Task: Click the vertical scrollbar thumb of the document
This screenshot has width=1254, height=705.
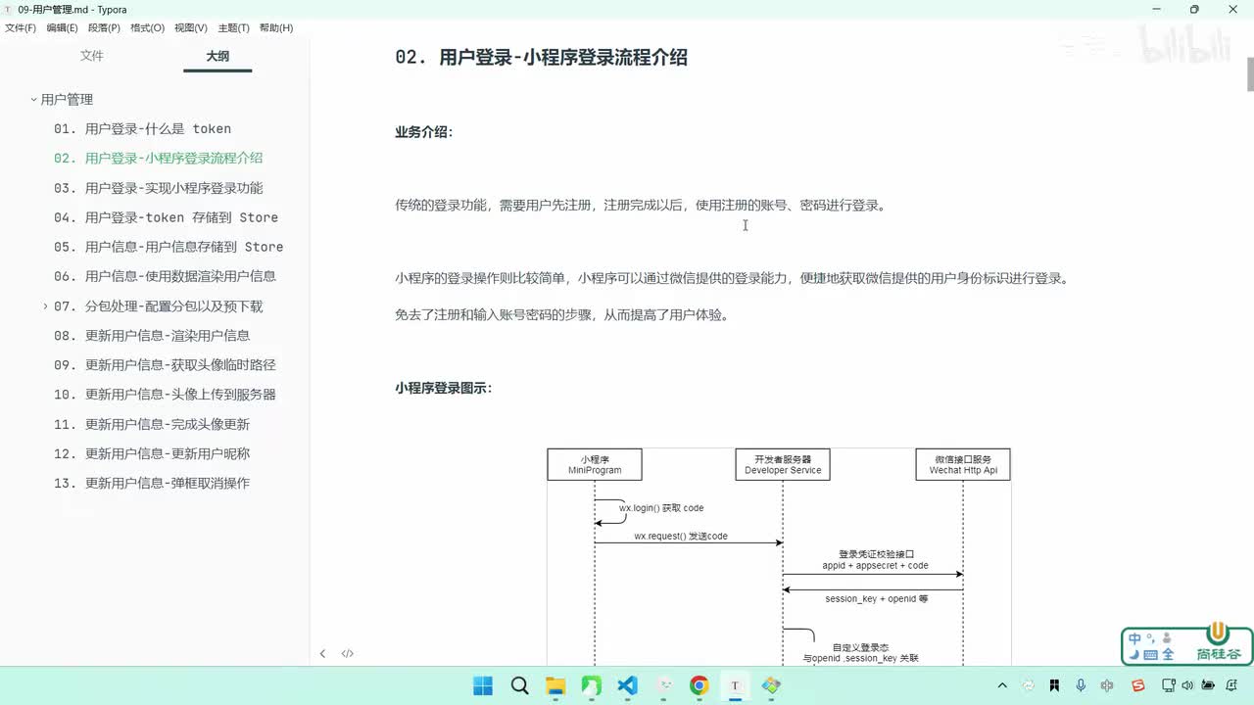Action: click(x=1249, y=74)
